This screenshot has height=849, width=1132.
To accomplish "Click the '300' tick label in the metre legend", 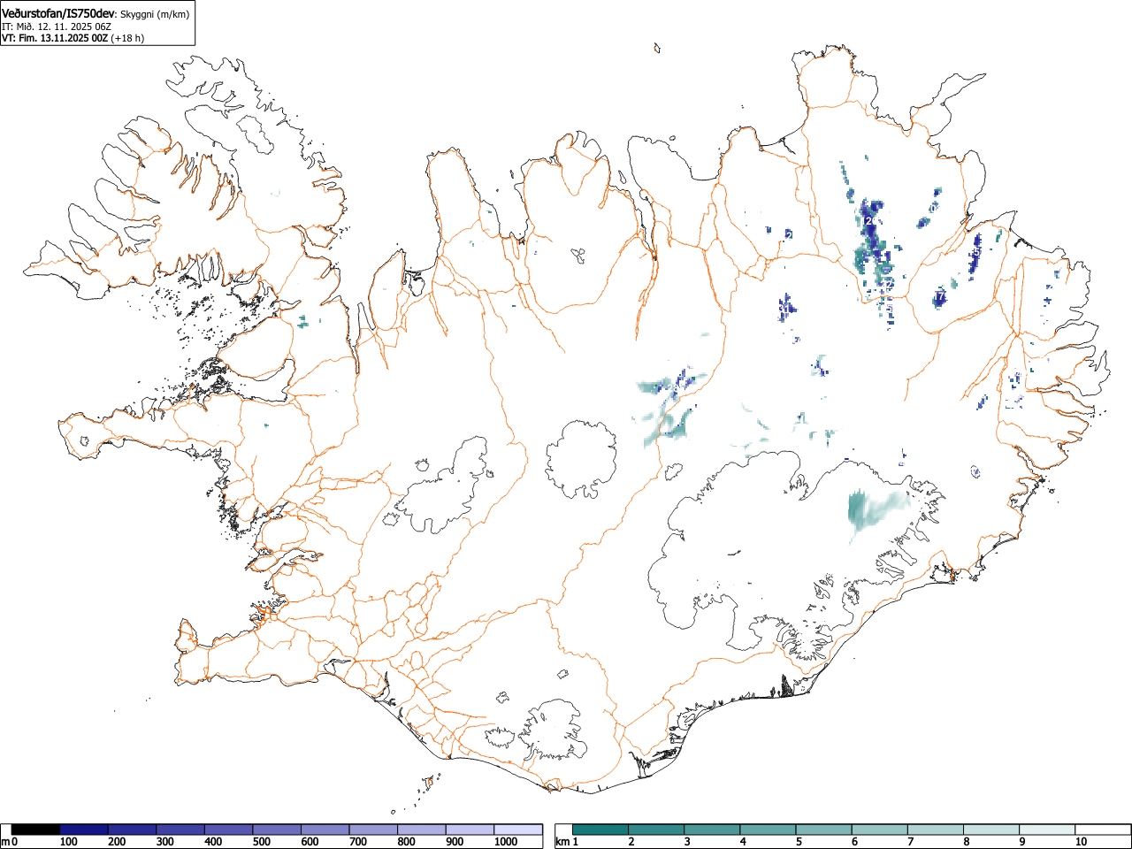I will pos(164,842).
